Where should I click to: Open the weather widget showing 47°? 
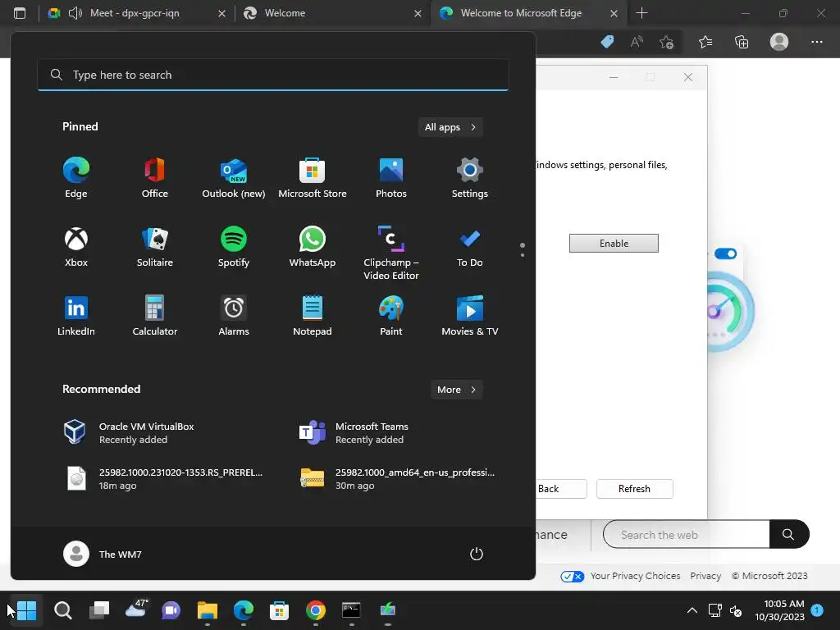coord(136,609)
